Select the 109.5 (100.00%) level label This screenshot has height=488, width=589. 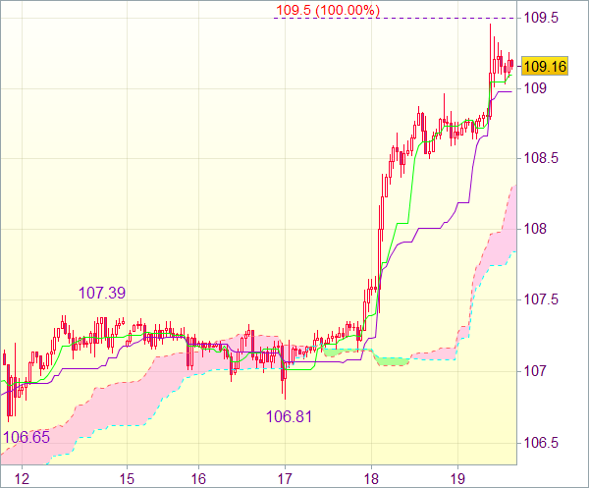point(328,10)
